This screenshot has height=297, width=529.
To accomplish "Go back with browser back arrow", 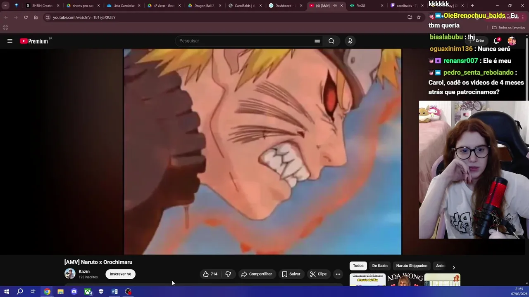I will click(6, 17).
